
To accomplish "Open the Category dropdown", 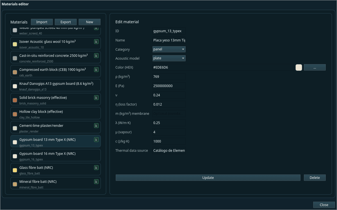I will click(169, 49).
